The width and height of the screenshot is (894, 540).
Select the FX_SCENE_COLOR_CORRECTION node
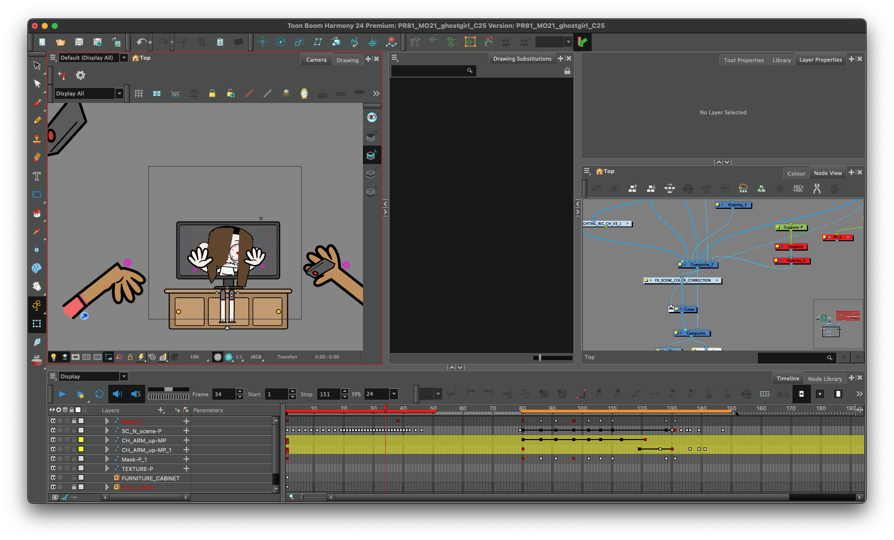click(682, 280)
